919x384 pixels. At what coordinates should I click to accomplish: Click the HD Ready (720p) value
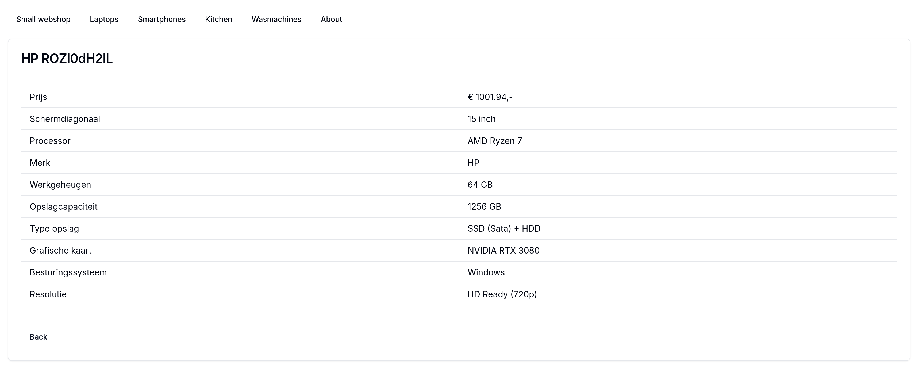(x=502, y=294)
